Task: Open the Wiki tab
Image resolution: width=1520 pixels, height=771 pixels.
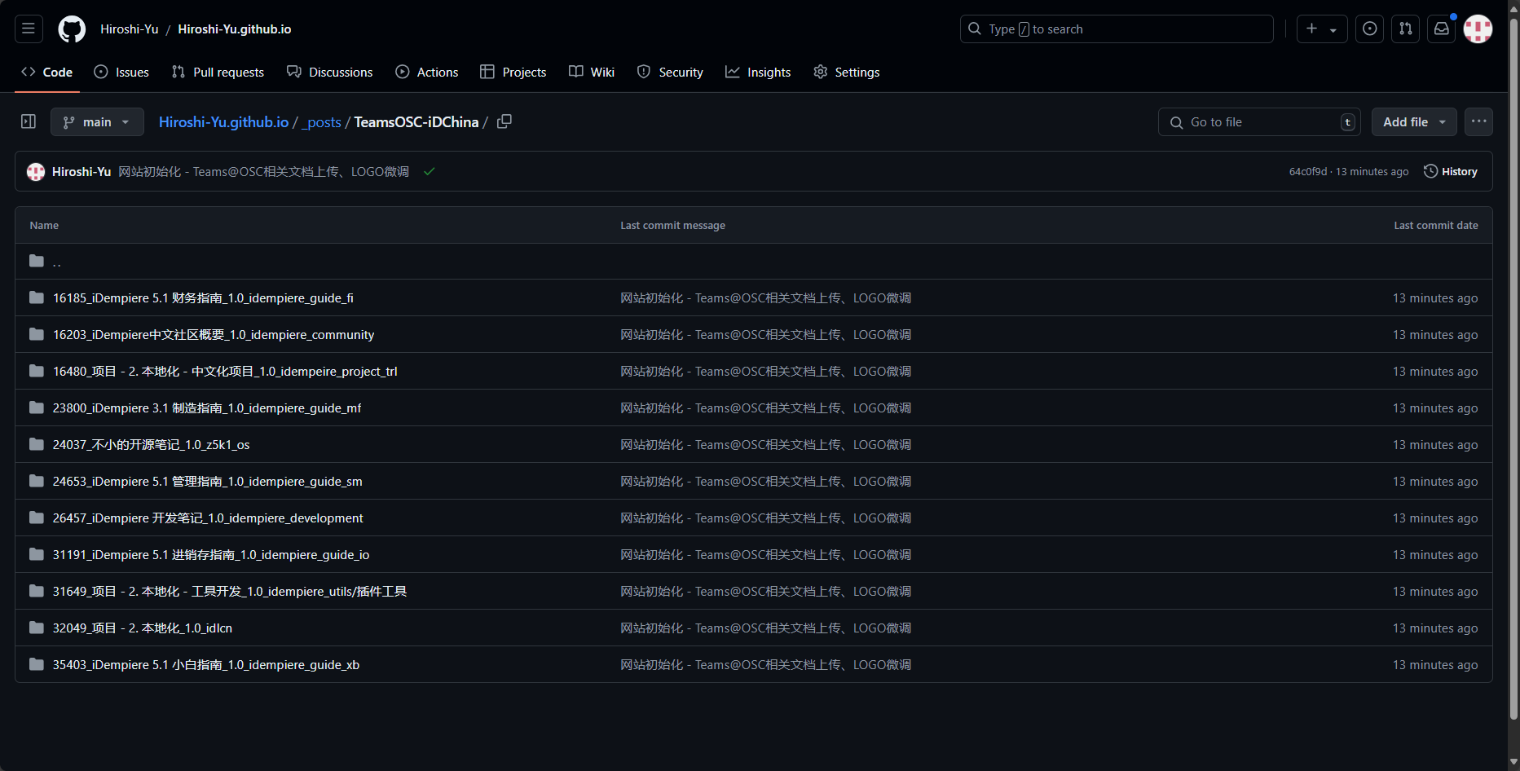Action: point(592,72)
